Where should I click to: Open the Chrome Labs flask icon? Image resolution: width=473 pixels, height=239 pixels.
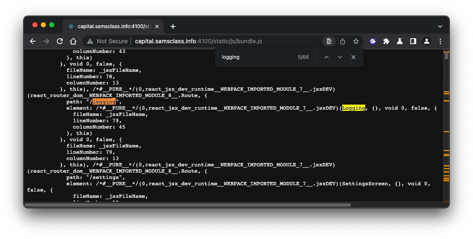coord(400,41)
